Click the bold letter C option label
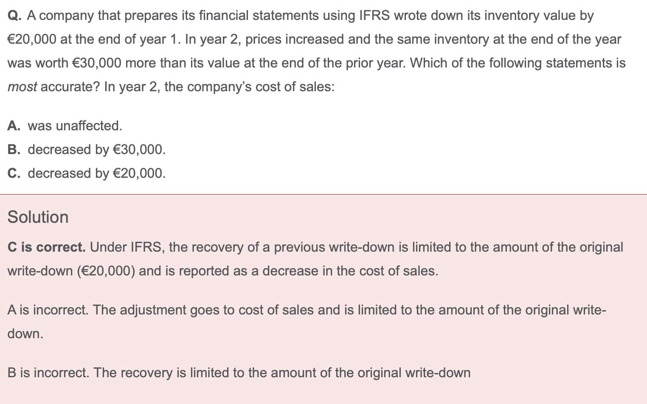 [x=13, y=173]
